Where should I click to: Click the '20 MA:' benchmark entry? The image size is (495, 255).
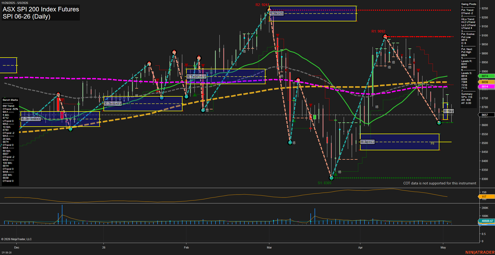point(6,139)
